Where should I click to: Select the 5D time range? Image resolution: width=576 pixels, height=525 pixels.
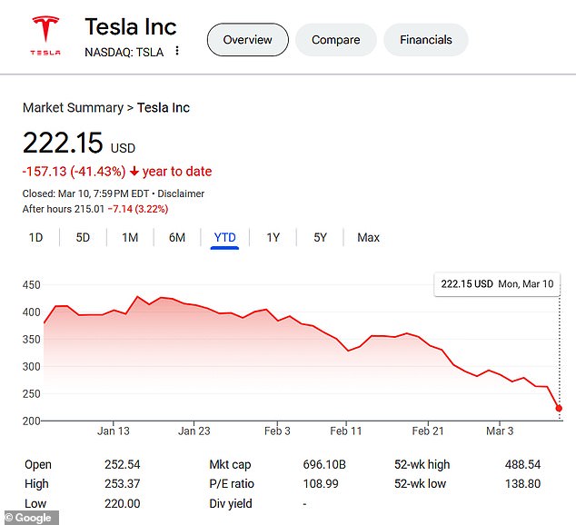83,238
